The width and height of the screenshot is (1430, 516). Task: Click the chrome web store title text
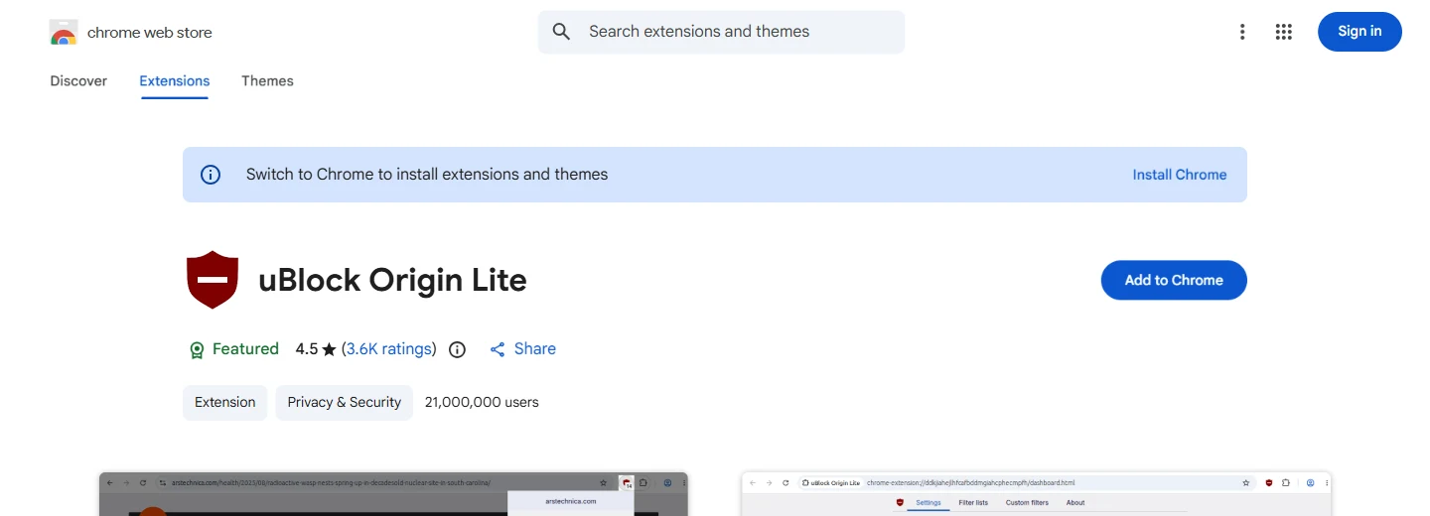(x=150, y=33)
